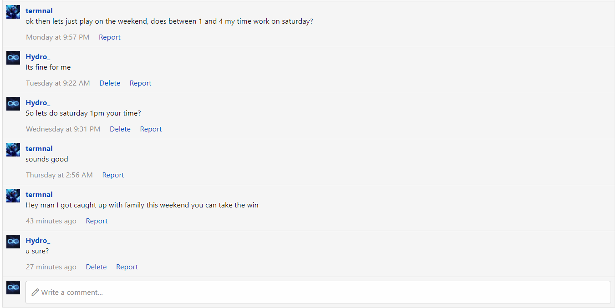616x308 pixels.
Task: Click your avatar next to comment box
Action: (13, 288)
